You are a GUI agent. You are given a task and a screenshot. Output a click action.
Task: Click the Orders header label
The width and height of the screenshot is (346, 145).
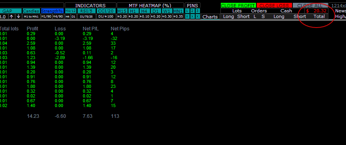(259, 11)
